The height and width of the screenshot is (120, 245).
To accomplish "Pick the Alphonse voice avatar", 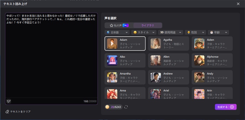I will click(199, 61).
